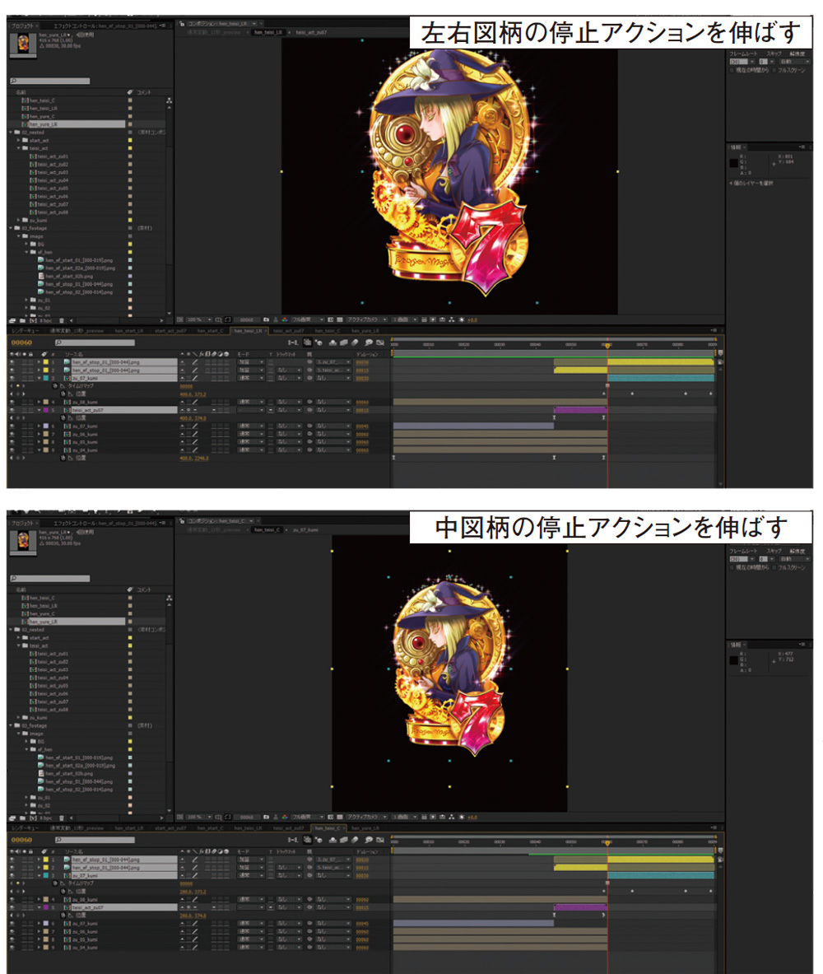Collapse the 03_footage folder in upper Project panel
Image resolution: width=823 pixels, height=974 pixels.
[x=11, y=228]
